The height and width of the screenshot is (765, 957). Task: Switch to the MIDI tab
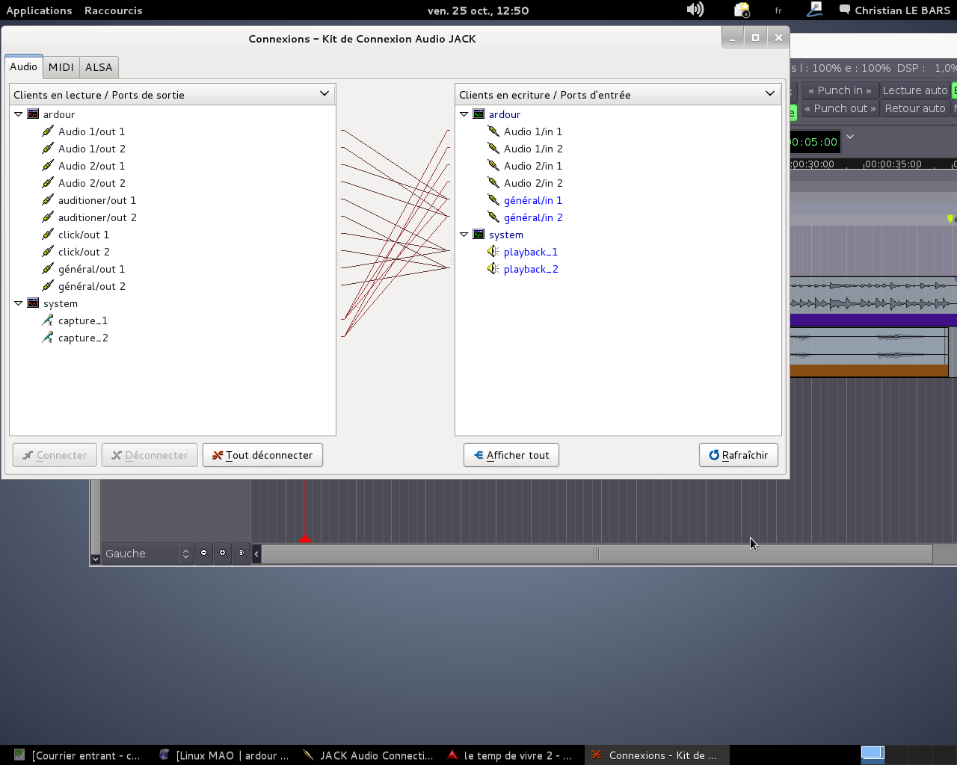click(x=61, y=67)
